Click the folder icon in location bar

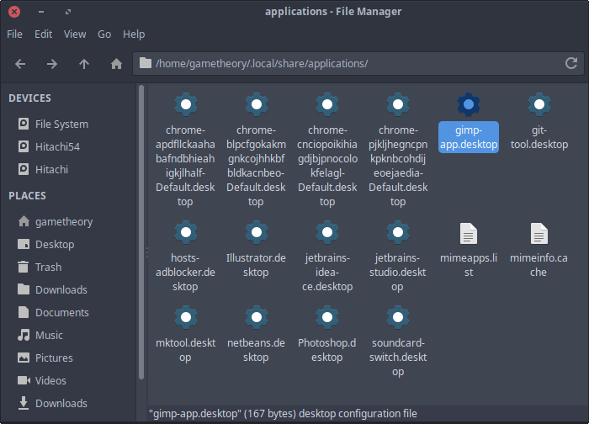[146, 63]
